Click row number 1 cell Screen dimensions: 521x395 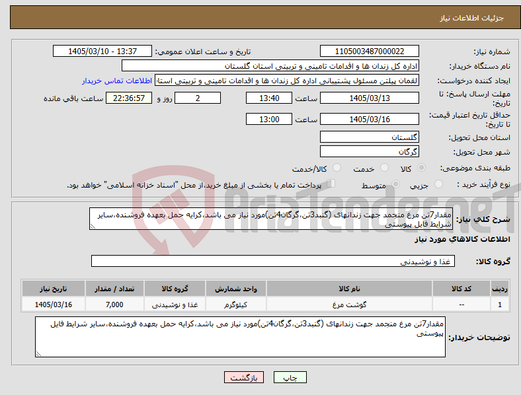click(x=500, y=305)
